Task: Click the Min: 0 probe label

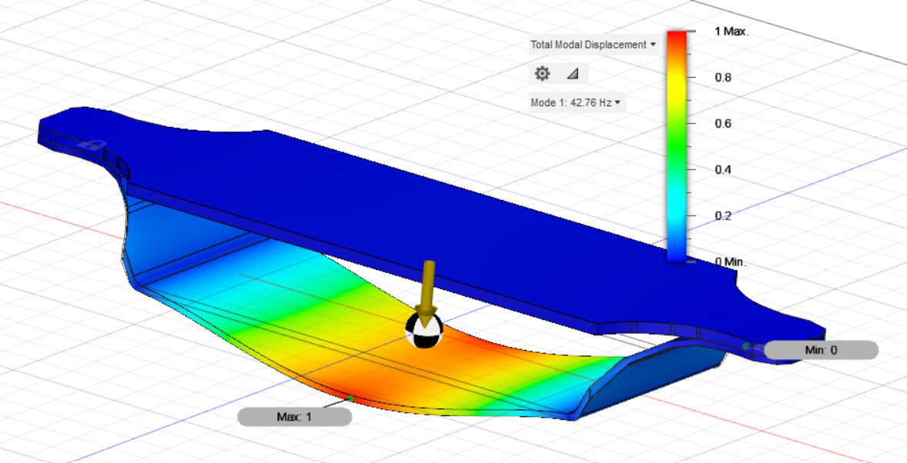Action: tap(821, 350)
